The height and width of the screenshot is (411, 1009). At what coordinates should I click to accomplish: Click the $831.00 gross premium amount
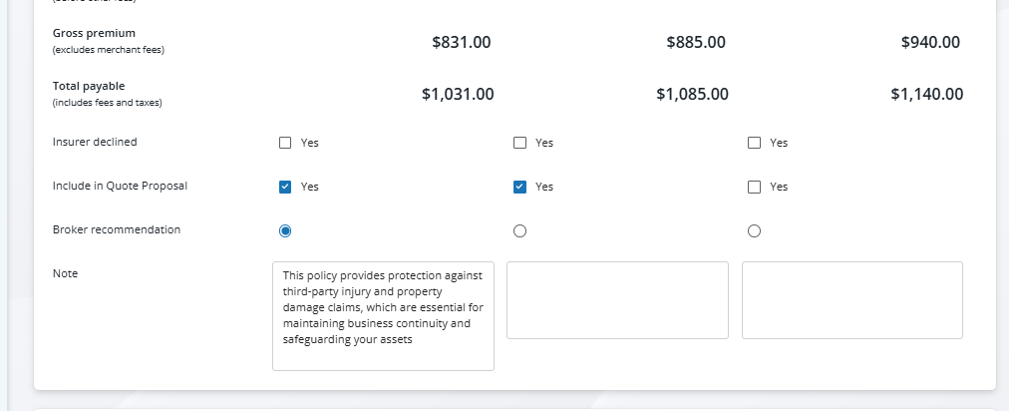pyautogui.click(x=461, y=42)
